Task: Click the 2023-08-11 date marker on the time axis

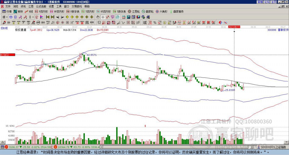Action: pyautogui.click(x=234, y=27)
